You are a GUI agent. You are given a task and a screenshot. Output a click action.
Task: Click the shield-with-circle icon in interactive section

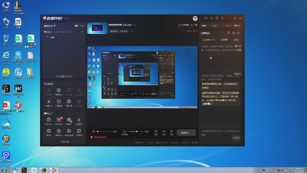point(59,90)
